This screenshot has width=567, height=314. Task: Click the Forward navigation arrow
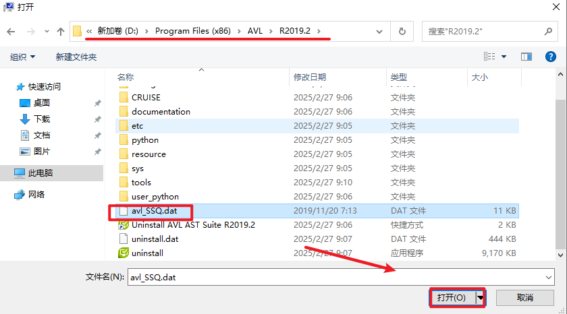point(31,32)
